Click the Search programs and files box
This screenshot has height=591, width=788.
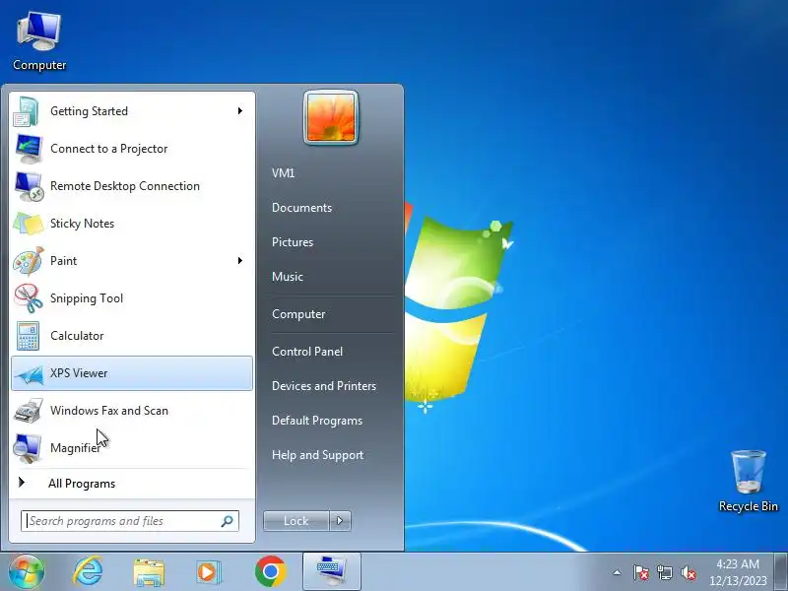pyautogui.click(x=130, y=521)
